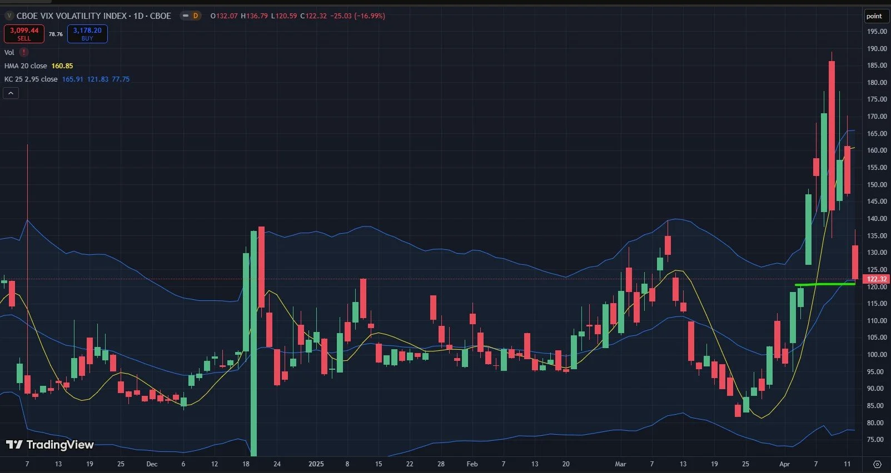Click the 185.00 price scale label
The height and width of the screenshot is (473, 891).
[877, 66]
